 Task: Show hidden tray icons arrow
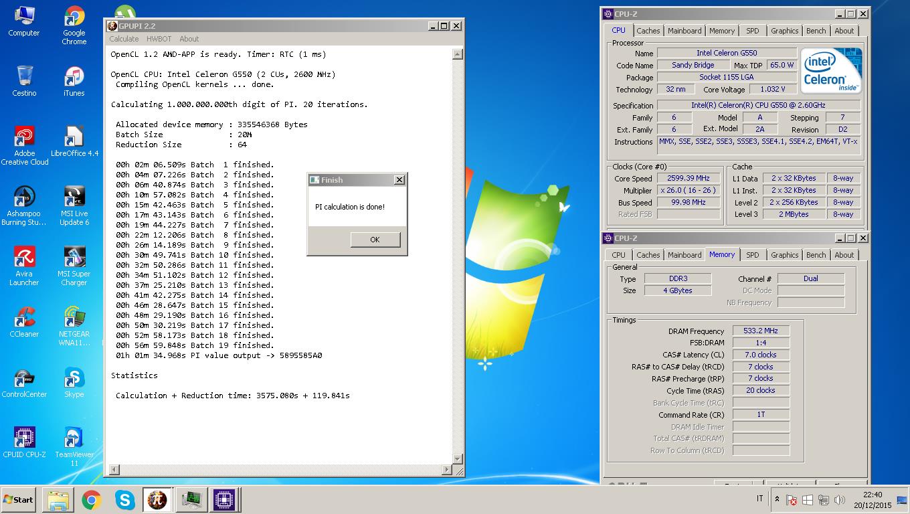[x=777, y=499]
